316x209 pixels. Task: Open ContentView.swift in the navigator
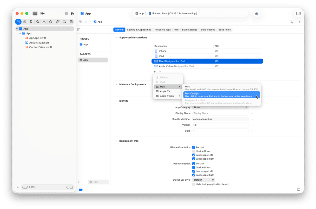click(x=41, y=47)
